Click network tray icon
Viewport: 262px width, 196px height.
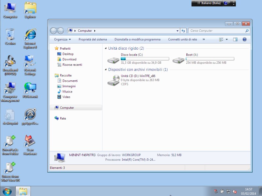(228, 191)
